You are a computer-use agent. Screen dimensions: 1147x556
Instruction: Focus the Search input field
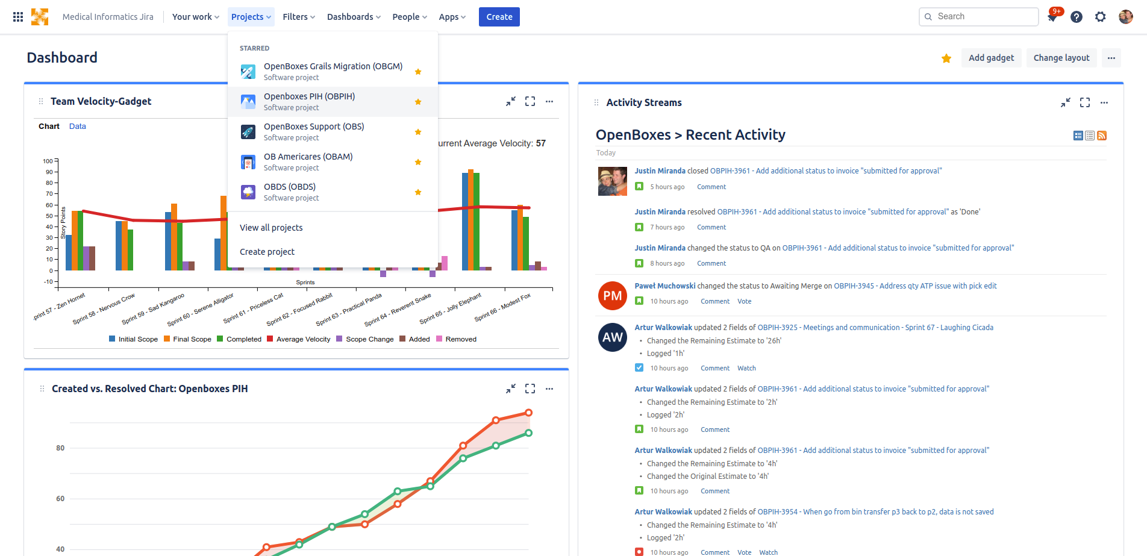click(x=979, y=16)
